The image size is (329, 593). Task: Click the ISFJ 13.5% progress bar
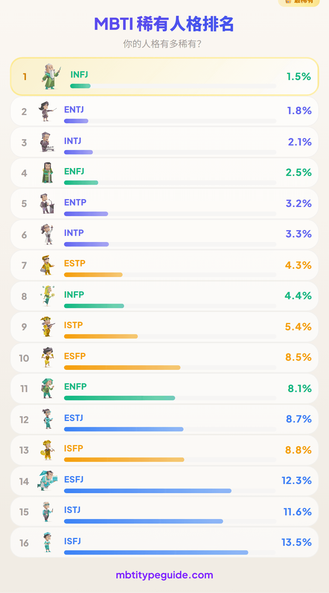click(156, 553)
